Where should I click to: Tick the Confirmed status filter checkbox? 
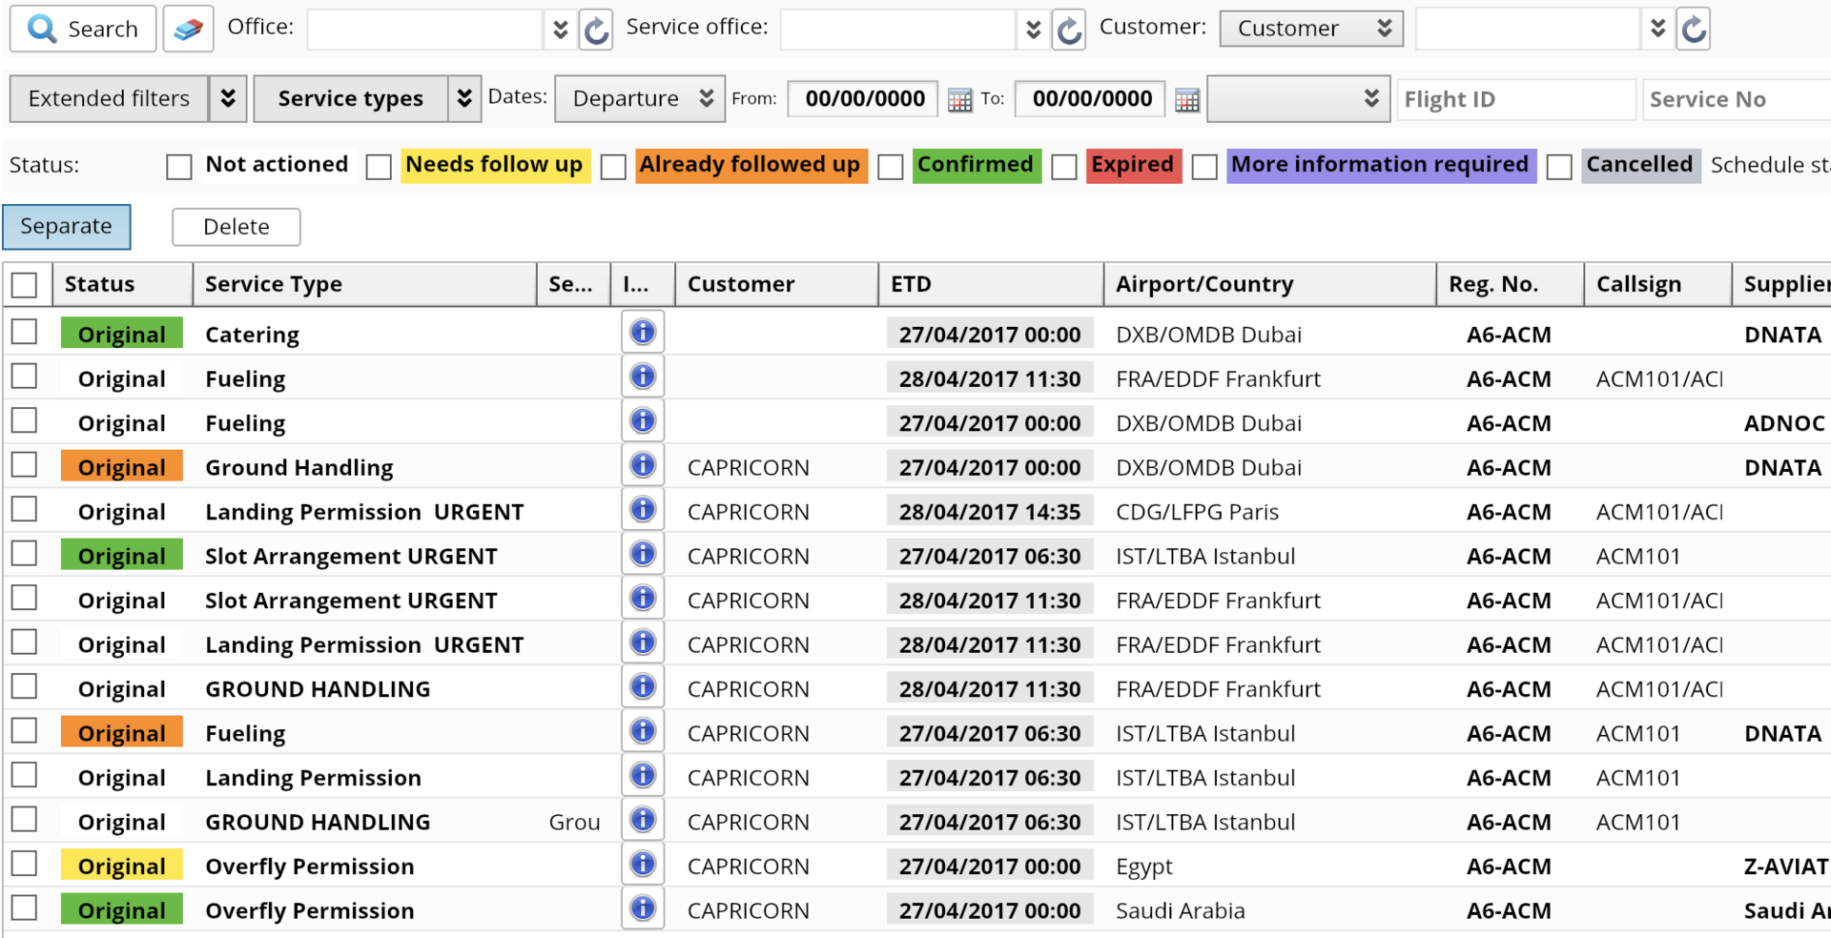(x=890, y=167)
